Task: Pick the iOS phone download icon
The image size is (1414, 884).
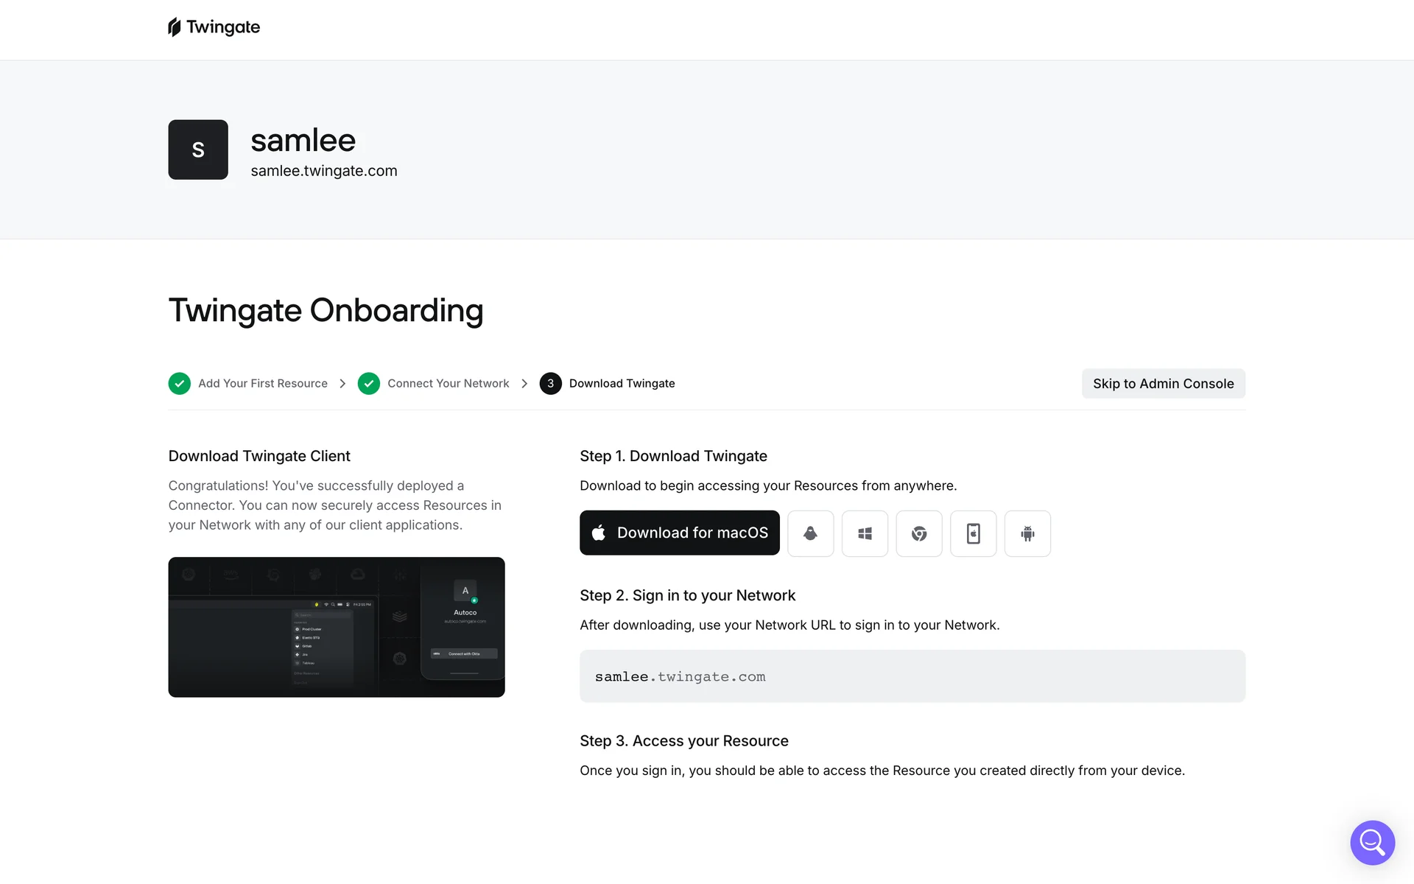Action: tap(973, 533)
